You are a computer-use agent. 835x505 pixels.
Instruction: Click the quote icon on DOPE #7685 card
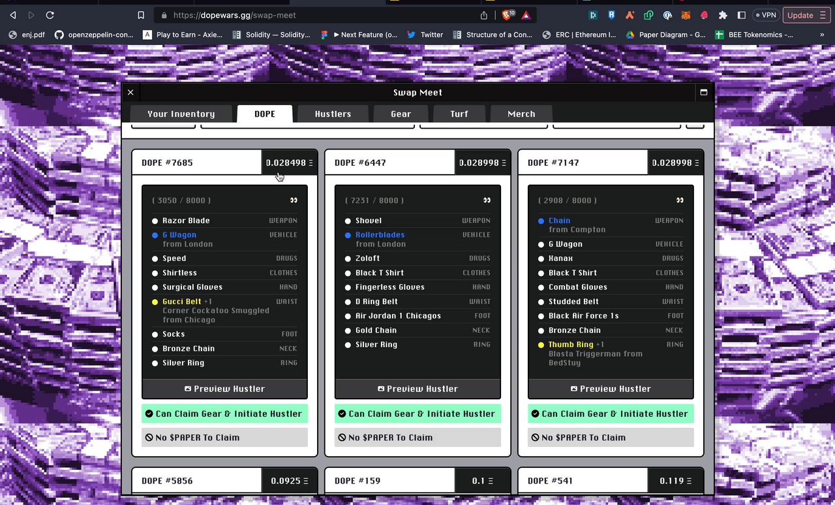(x=294, y=200)
